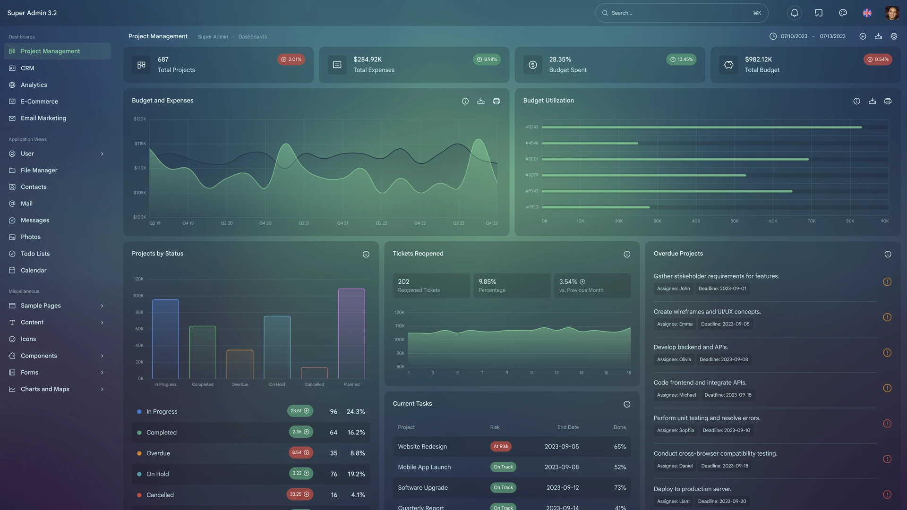907x510 pixels.
Task: Click the 13.45% badge on Budget Spent
Action: pyautogui.click(x=681, y=59)
